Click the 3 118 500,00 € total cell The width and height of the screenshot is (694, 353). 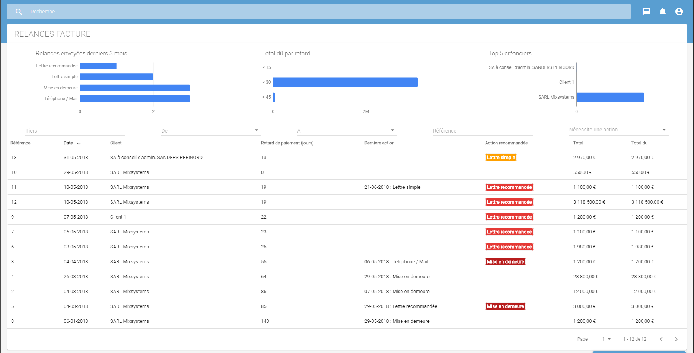coord(589,202)
